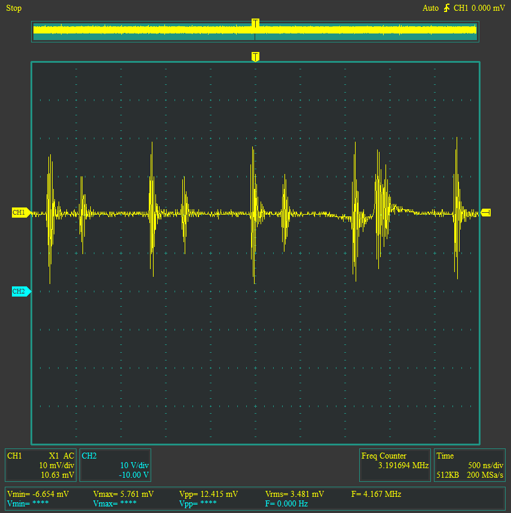Select the yellow CH1 ground level marker
The width and height of the screenshot is (511, 513).
tap(22, 212)
